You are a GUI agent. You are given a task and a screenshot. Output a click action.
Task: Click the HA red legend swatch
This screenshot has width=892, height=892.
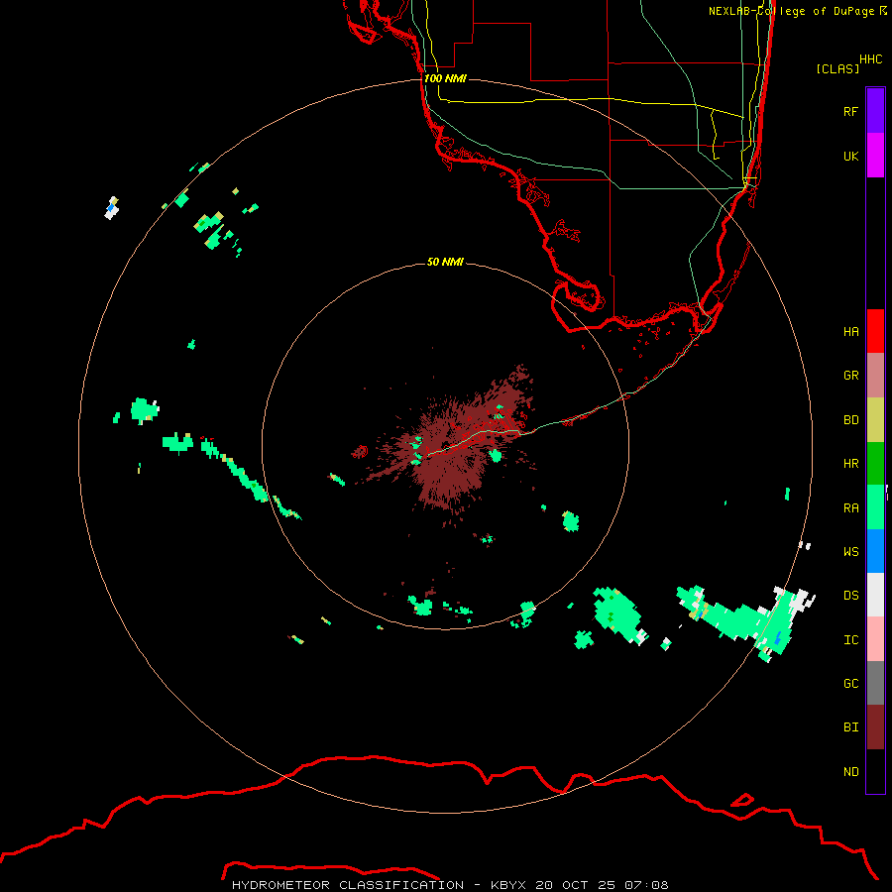[875, 331]
